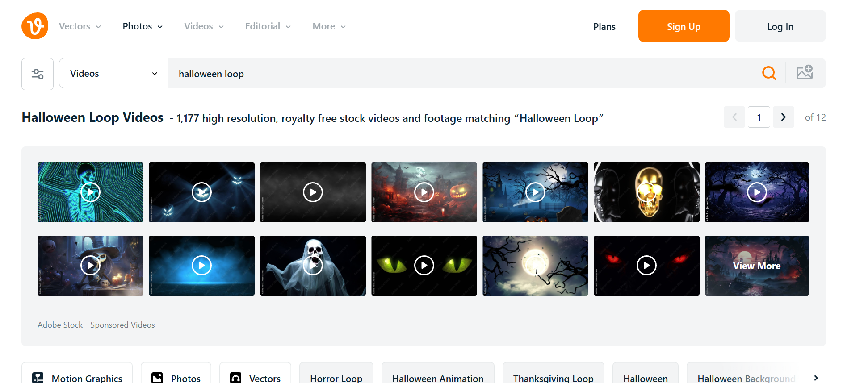Open the search by image icon
The height and width of the screenshot is (383, 843).
805,73
